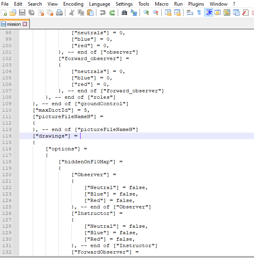Click the Open file icon
254x258 pixels.
tap(13, 12)
